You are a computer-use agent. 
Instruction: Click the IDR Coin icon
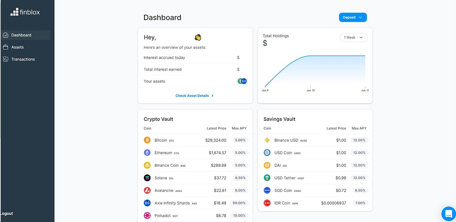pyautogui.click(x=267, y=203)
